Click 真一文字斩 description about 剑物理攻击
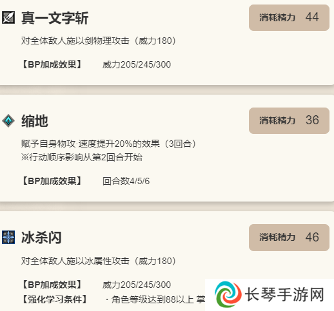 (x=99, y=41)
